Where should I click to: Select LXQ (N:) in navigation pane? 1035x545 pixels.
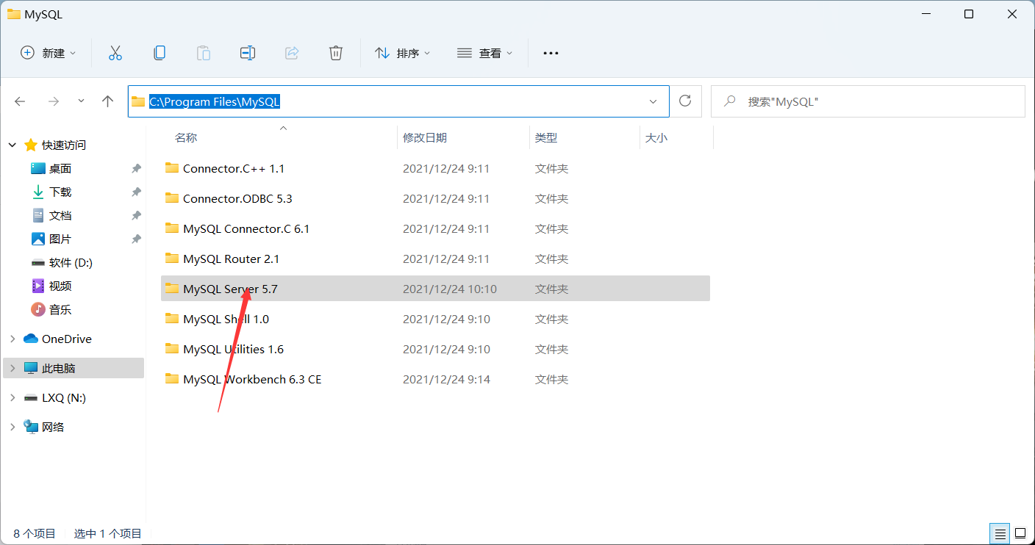coord(64,397)
